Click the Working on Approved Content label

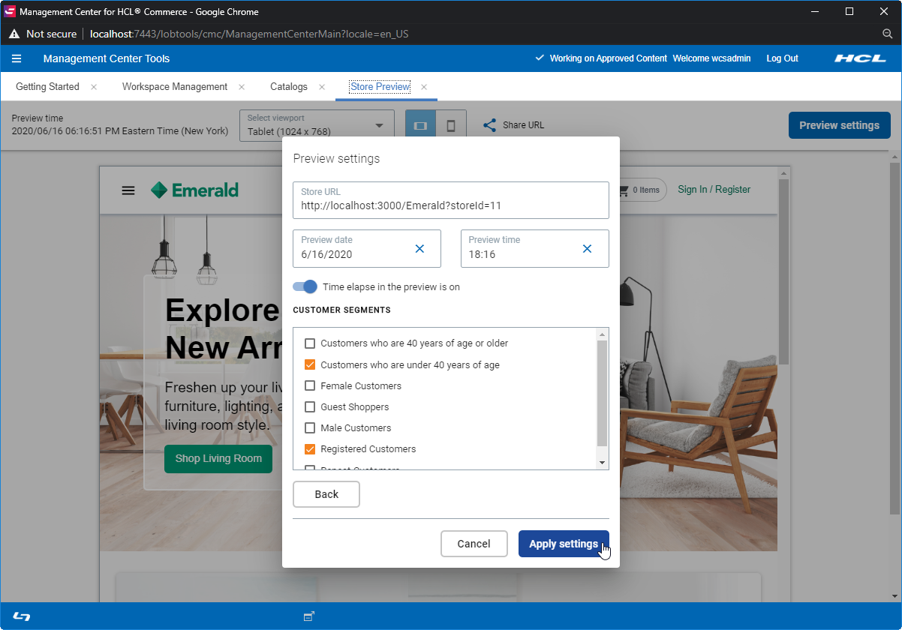click(x=608, y=58)
